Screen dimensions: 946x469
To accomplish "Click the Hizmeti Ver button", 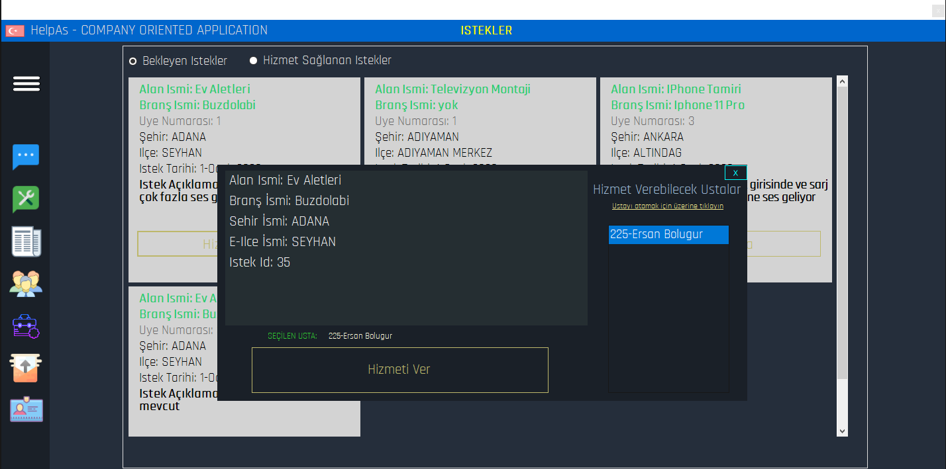I will tap(399, 369).
